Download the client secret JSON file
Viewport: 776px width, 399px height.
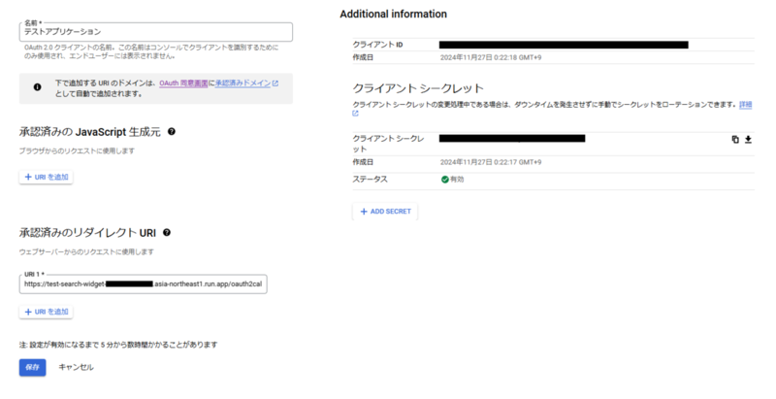coord(748,140)
